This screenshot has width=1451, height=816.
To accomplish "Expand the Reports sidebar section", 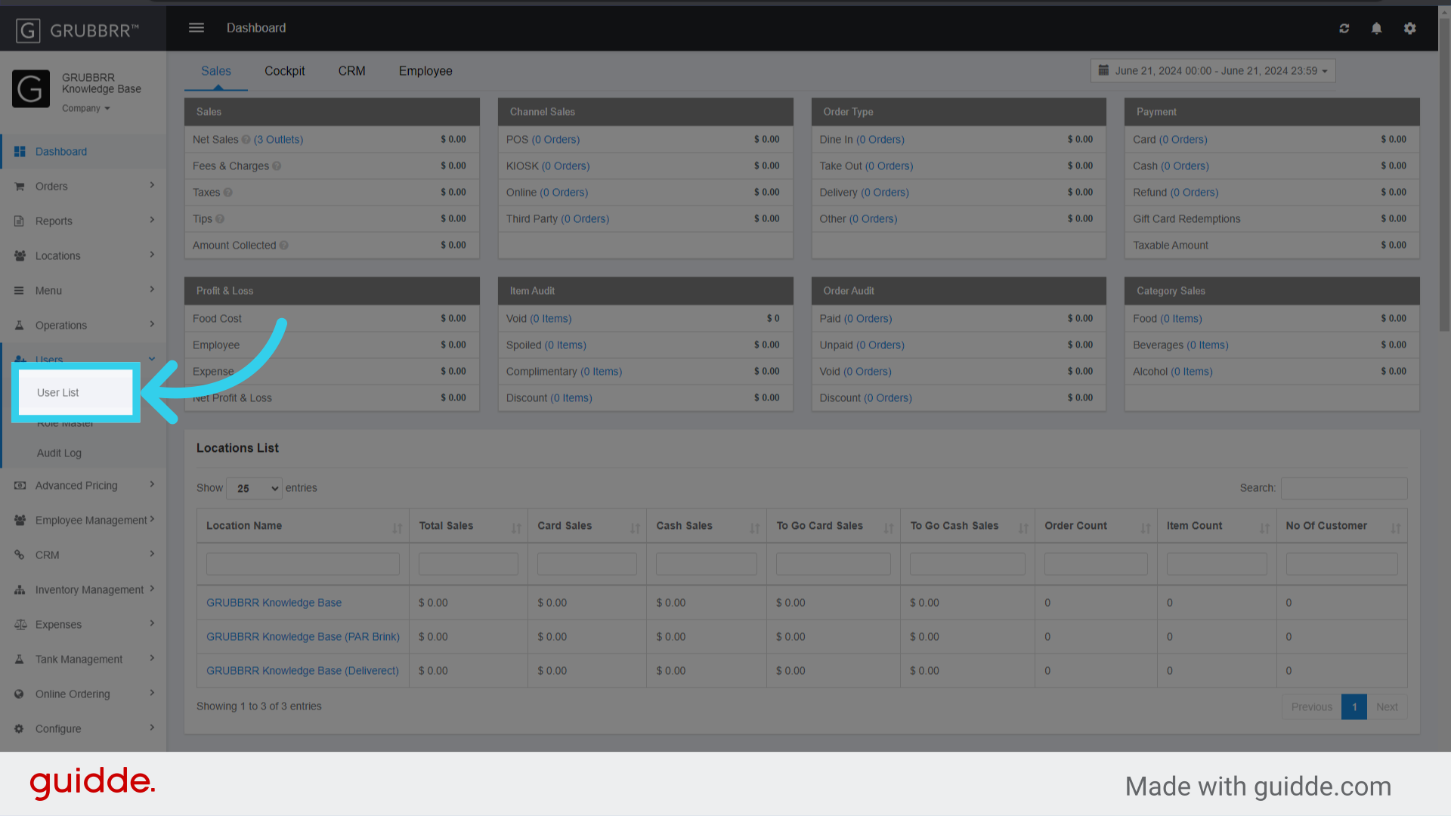I will pos(152,220).
